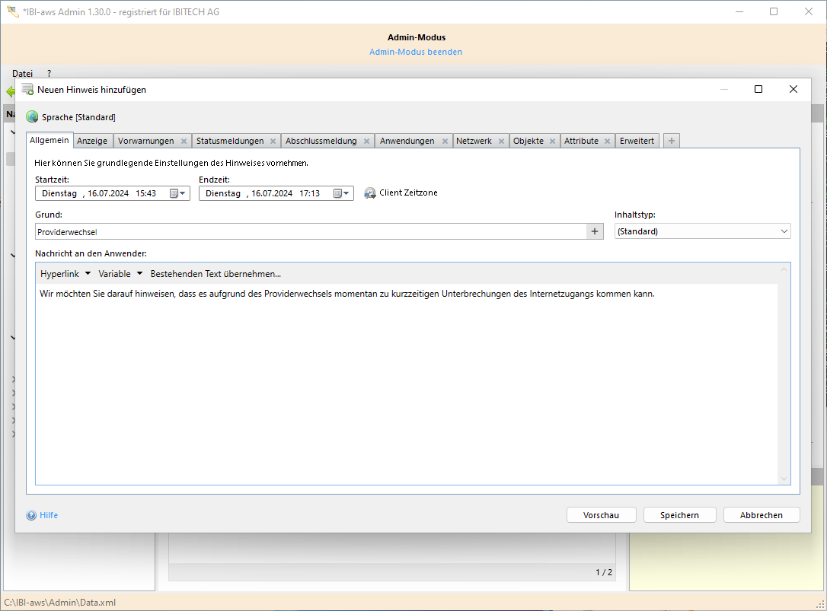Click the plus button beside Grund field
The height and width of the screenshot is (611, 827).
[595, 231]
